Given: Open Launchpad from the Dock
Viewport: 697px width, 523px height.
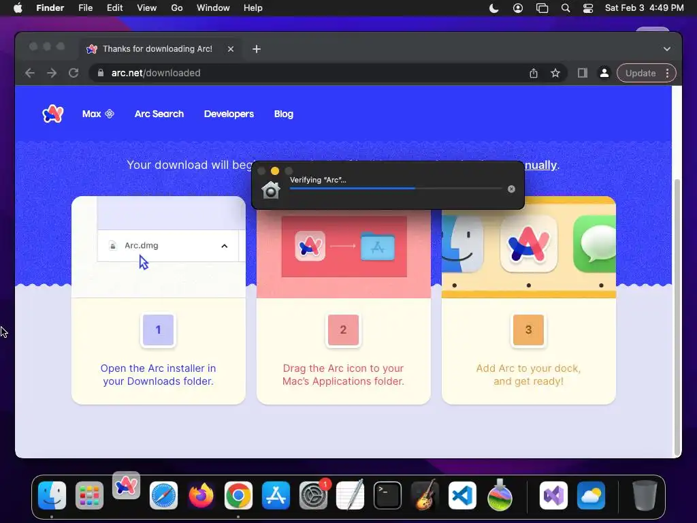Looking at the screenshot, I should (89, 495).
